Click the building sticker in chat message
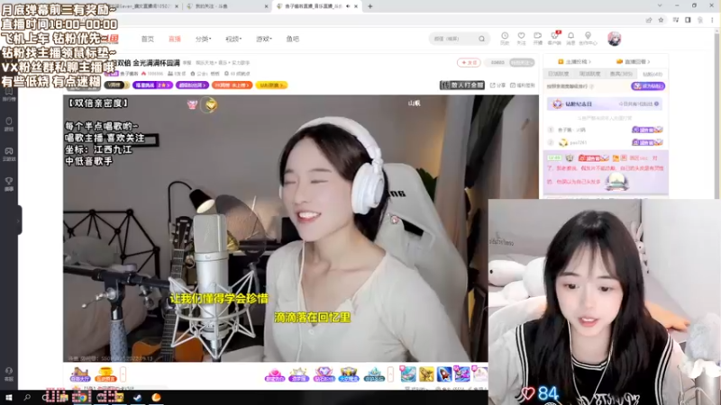The width and height of the screenshot is (721, 405). pos(616,182)
